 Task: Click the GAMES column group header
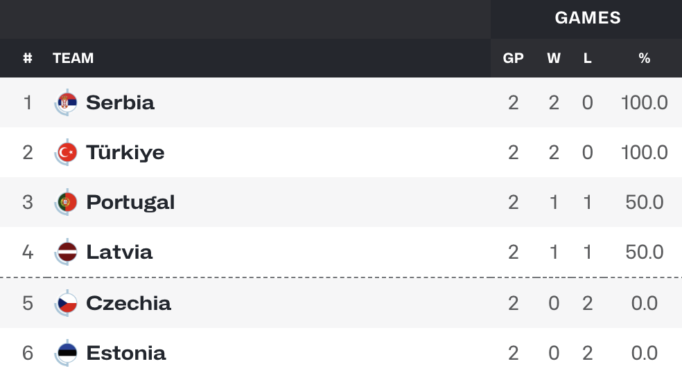pyautogui.click(x=588, y=18)
